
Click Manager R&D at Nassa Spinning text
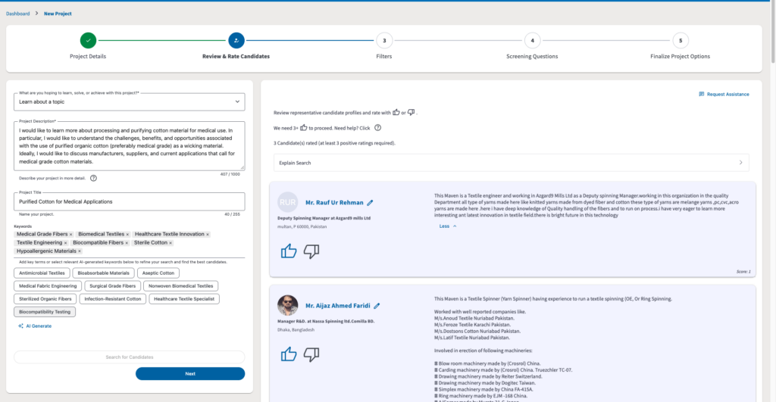(x=326, y=322)
